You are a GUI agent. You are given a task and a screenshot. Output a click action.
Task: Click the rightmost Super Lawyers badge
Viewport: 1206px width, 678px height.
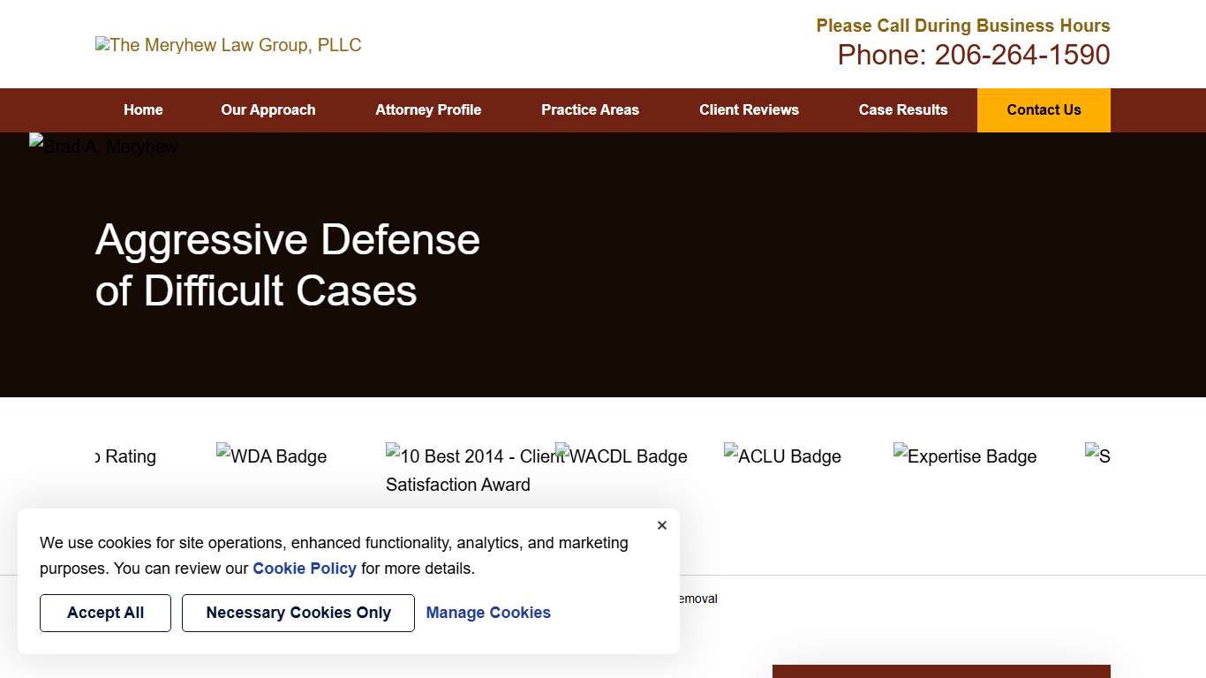(1099, 456)
